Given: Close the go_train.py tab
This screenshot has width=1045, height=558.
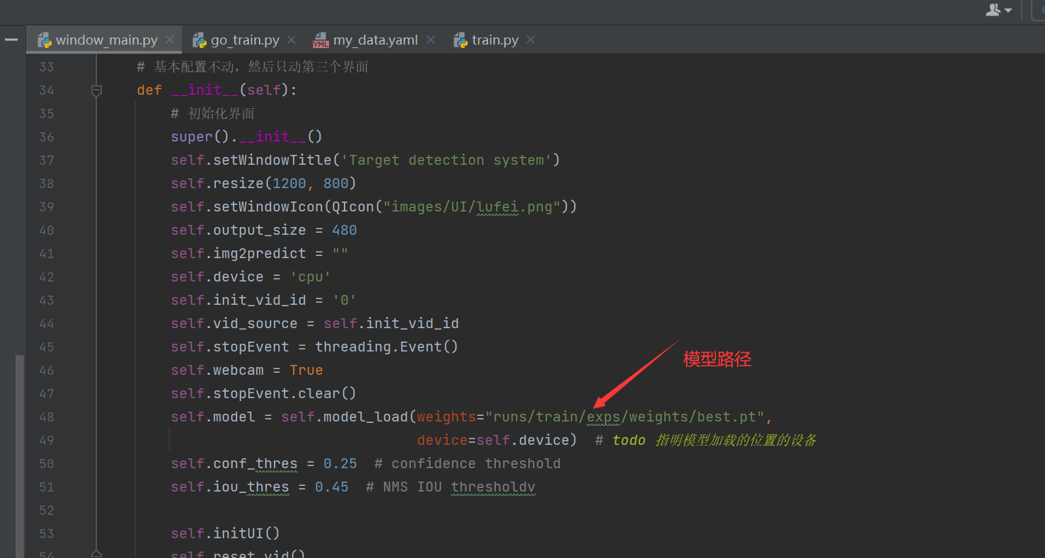Looking at the screenshot, I should point(291,40).
